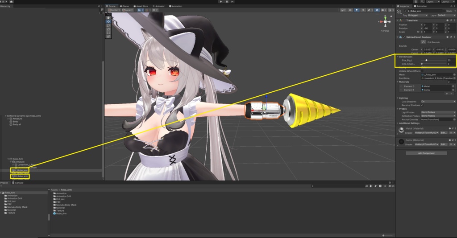This screenshot has height=238, width=457.
Task: Open the Local handle rotation dropdown
Action: tap(127, 10)
